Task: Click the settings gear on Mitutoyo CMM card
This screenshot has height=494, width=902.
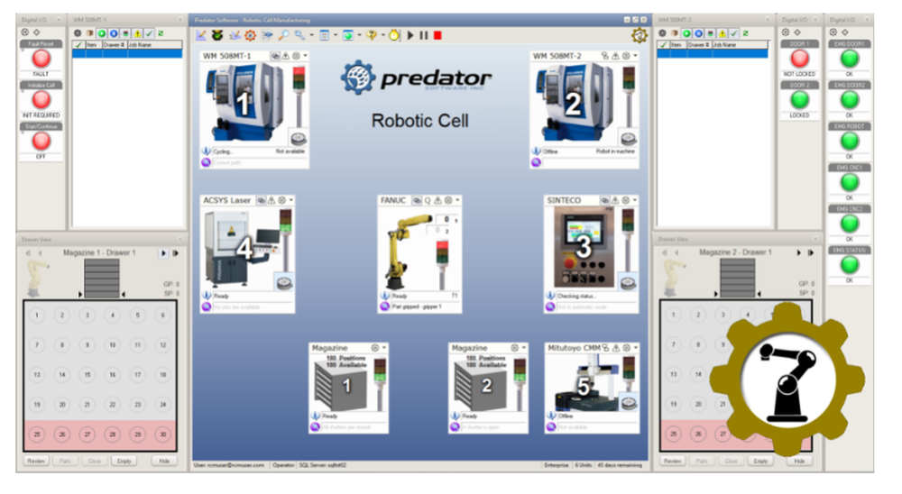Action: (627, 348)
